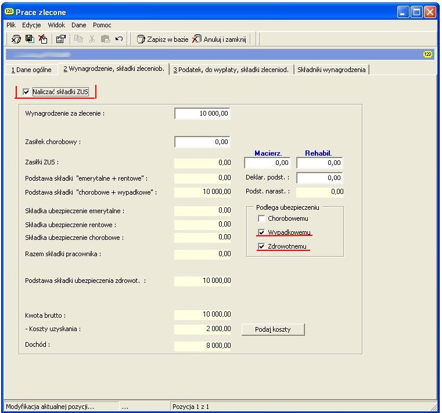Click the floppy disk save icon

click(x=30, y=38)
